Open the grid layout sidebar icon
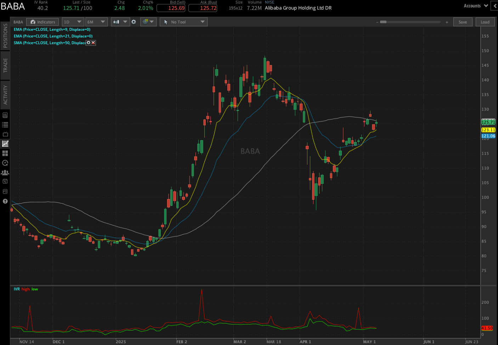 click(x=5, y=153)
